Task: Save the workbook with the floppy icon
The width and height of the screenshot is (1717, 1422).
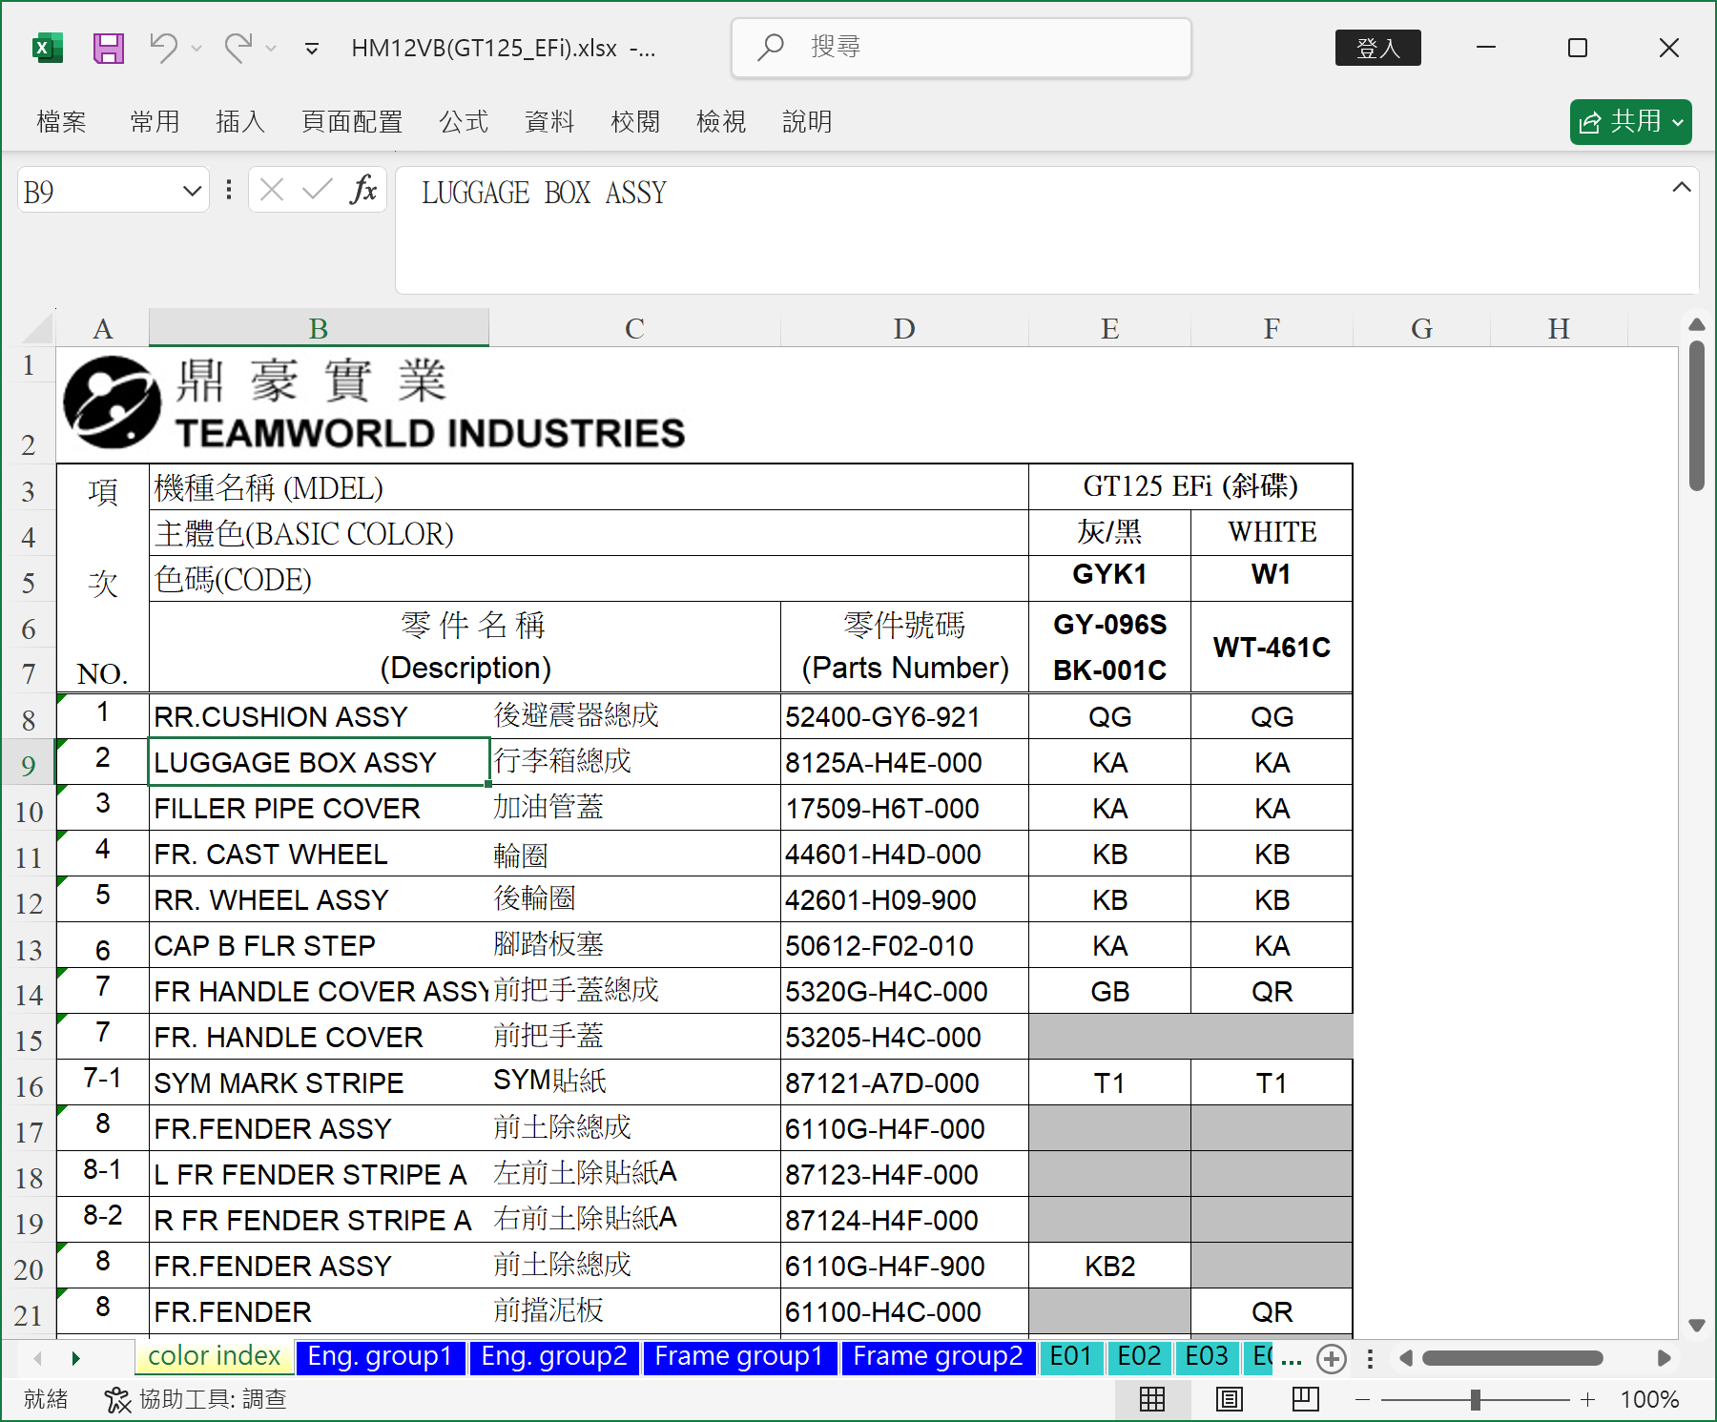Action: pos(109,48)
